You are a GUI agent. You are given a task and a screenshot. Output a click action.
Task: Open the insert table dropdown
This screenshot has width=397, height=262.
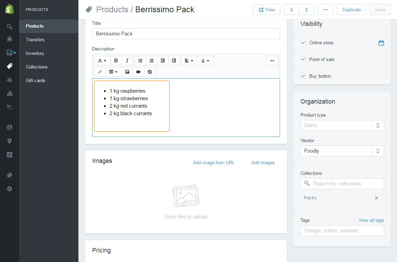click(x=113, y=72)
